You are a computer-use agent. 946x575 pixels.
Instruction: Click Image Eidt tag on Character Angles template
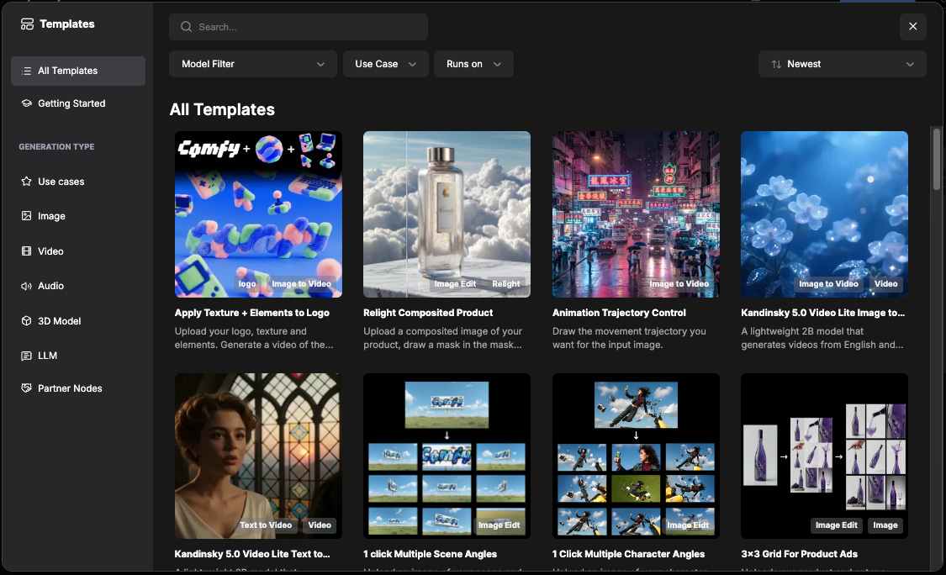coord(688,525)
